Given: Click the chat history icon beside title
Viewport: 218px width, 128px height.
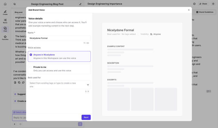Looking at the screenshot, I should (15, 4).
